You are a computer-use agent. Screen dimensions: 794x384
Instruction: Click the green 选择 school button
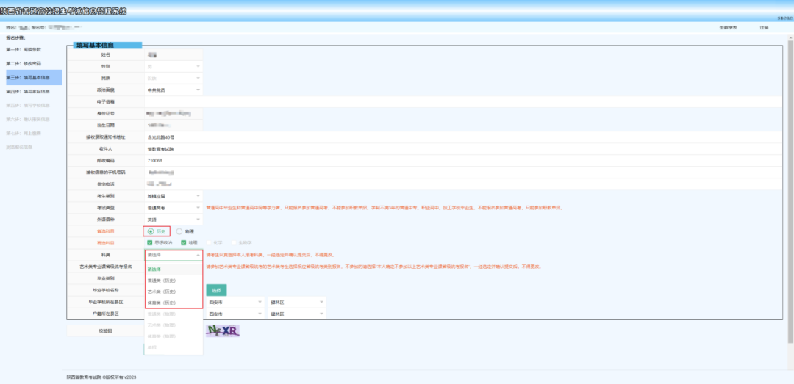pos(216,290)
